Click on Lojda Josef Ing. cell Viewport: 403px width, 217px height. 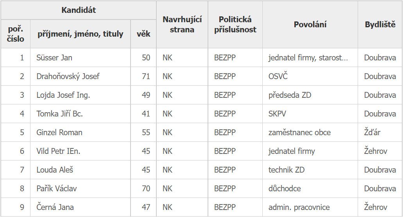pyautogui.click(x=63, y=95)
